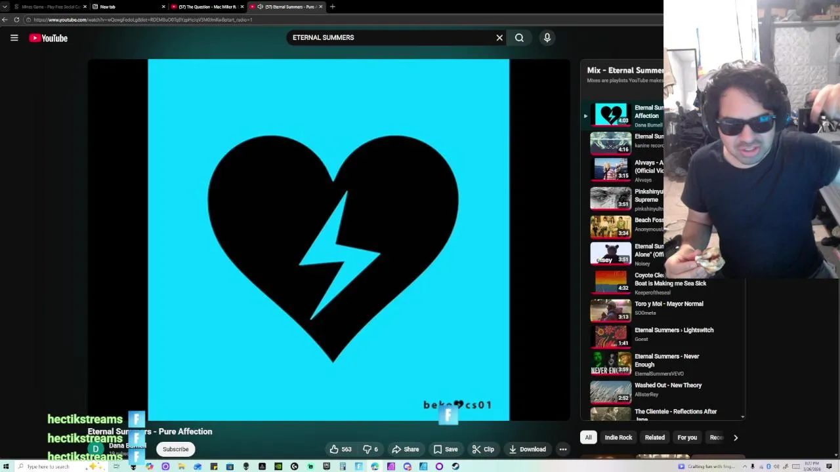
Task: Open the 4:16 kanine records playlist video
Action: click(611, 142)
